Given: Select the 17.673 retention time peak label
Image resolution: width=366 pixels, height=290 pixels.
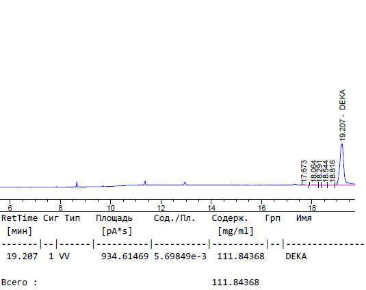Looking at the screenshot, I should tap(304, 170).
